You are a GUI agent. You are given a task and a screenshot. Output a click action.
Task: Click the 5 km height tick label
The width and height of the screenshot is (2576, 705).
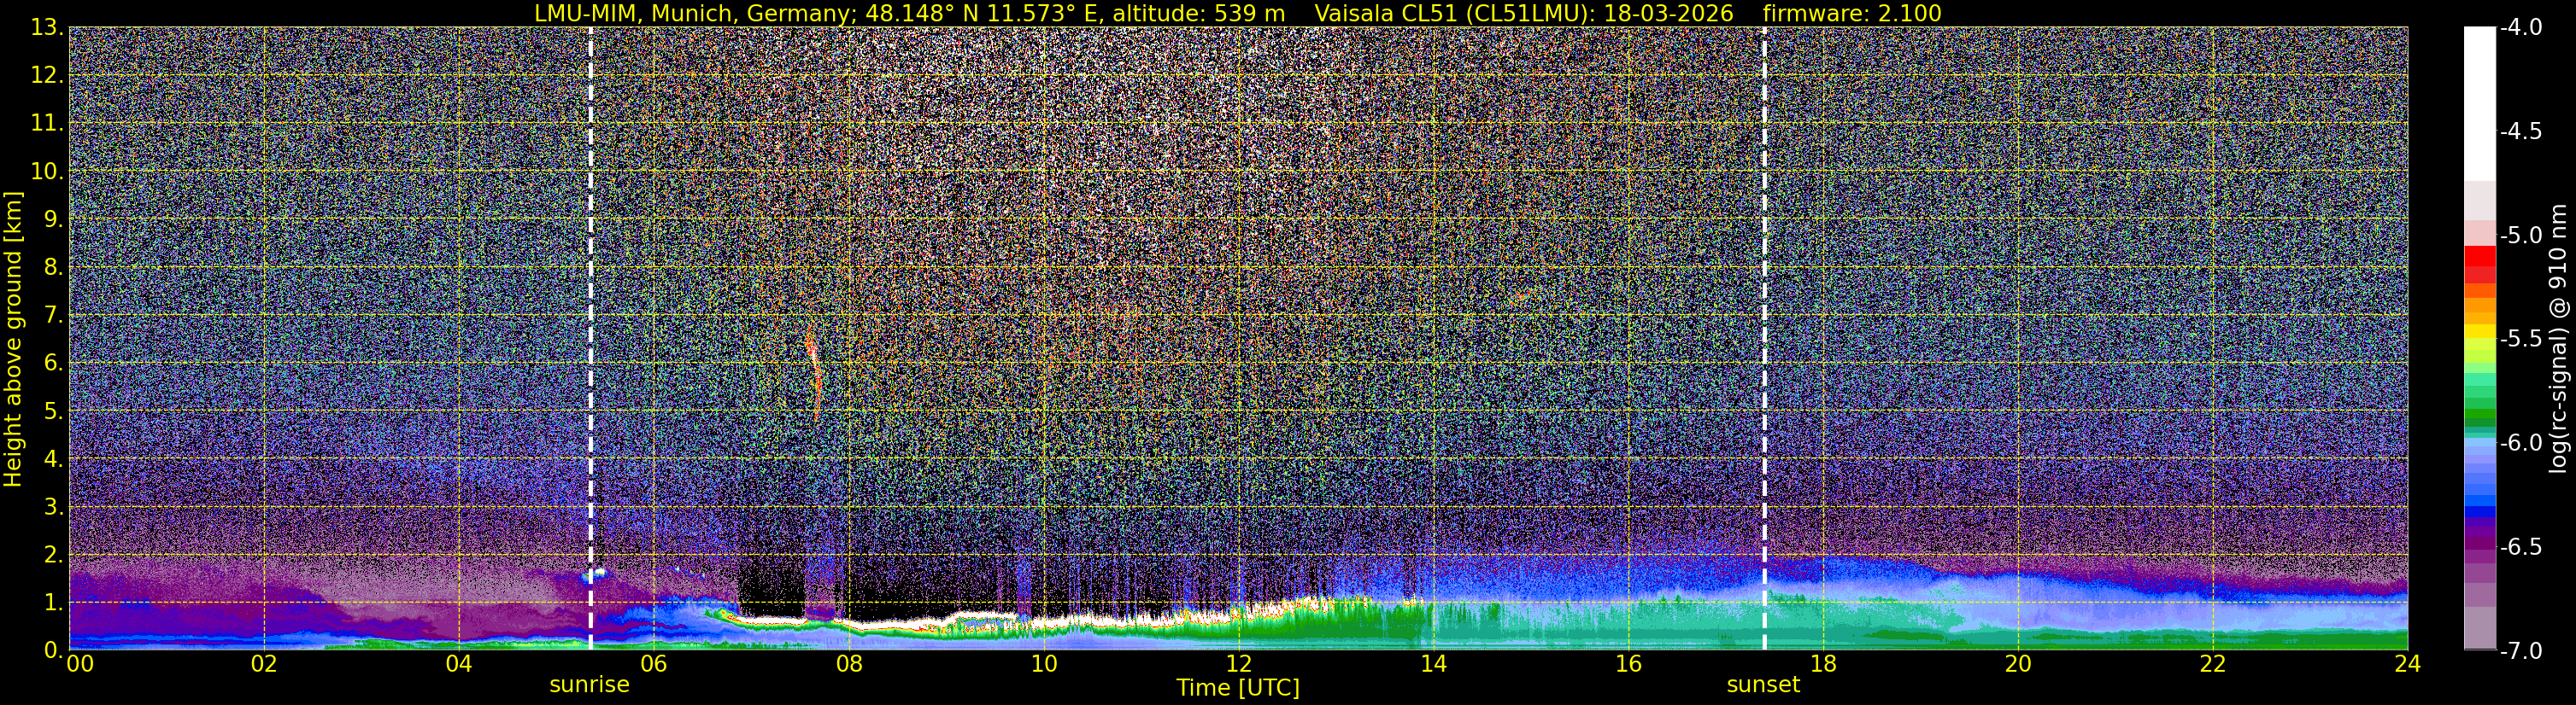pyautogui.click(x=52, y=411)
